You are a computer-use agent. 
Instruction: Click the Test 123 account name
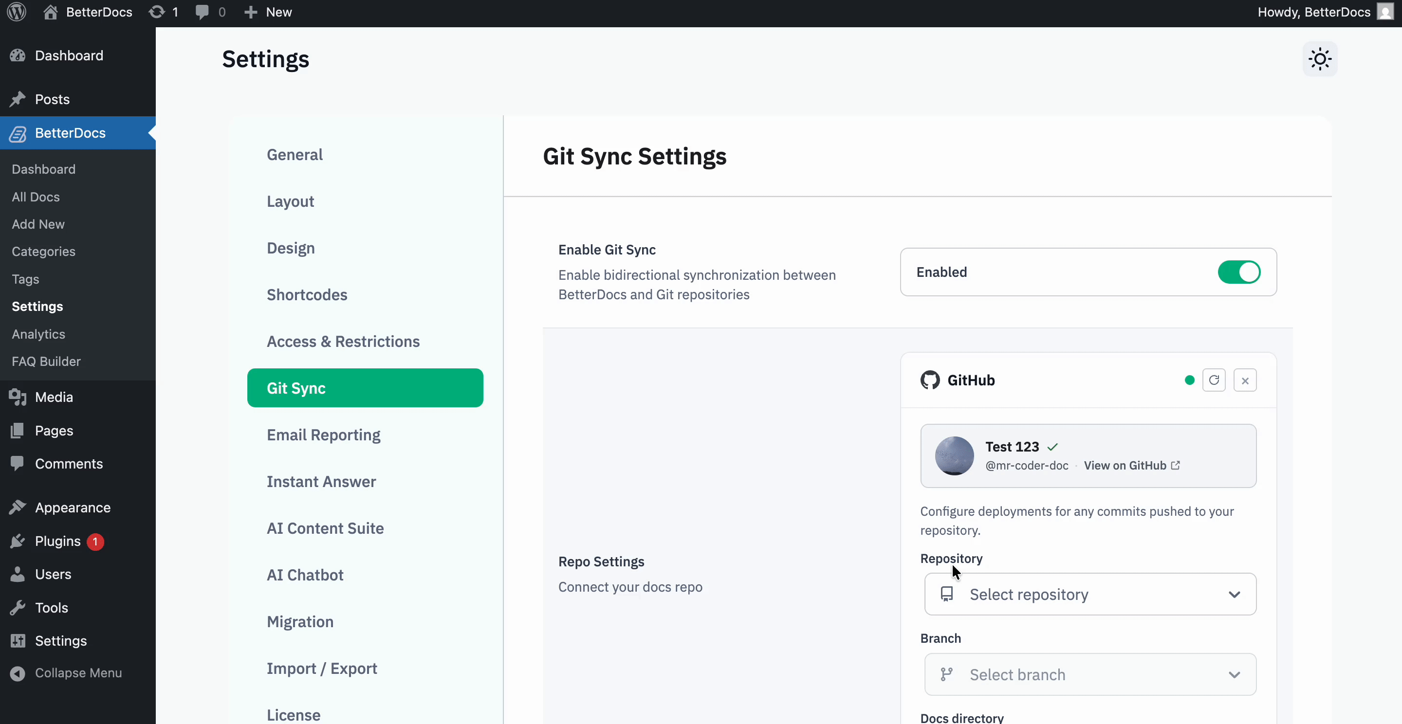1012,447
